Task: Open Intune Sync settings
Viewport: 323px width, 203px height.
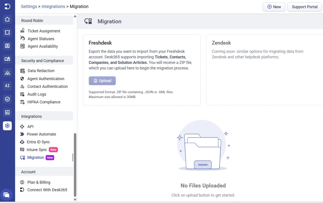Action: click(37, 150)
